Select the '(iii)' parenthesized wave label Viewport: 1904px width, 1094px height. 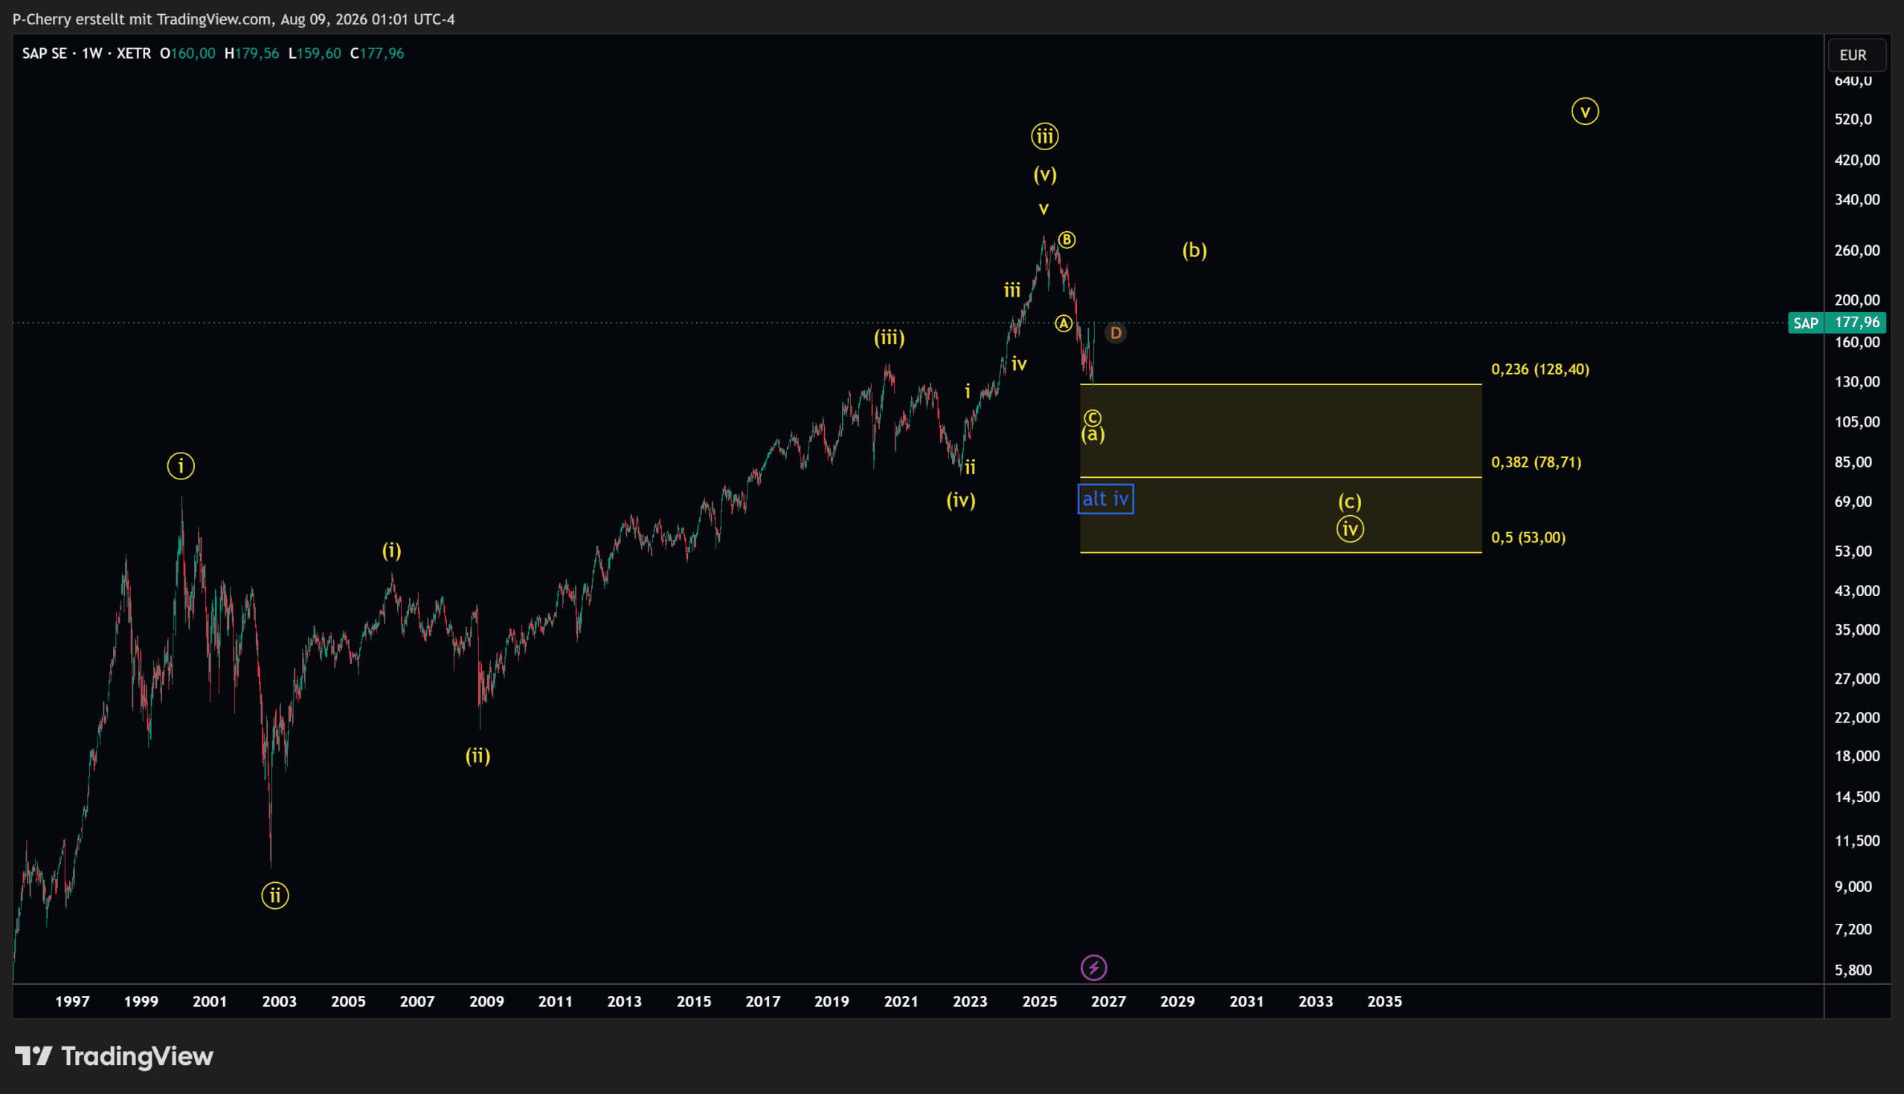[890, 338]
